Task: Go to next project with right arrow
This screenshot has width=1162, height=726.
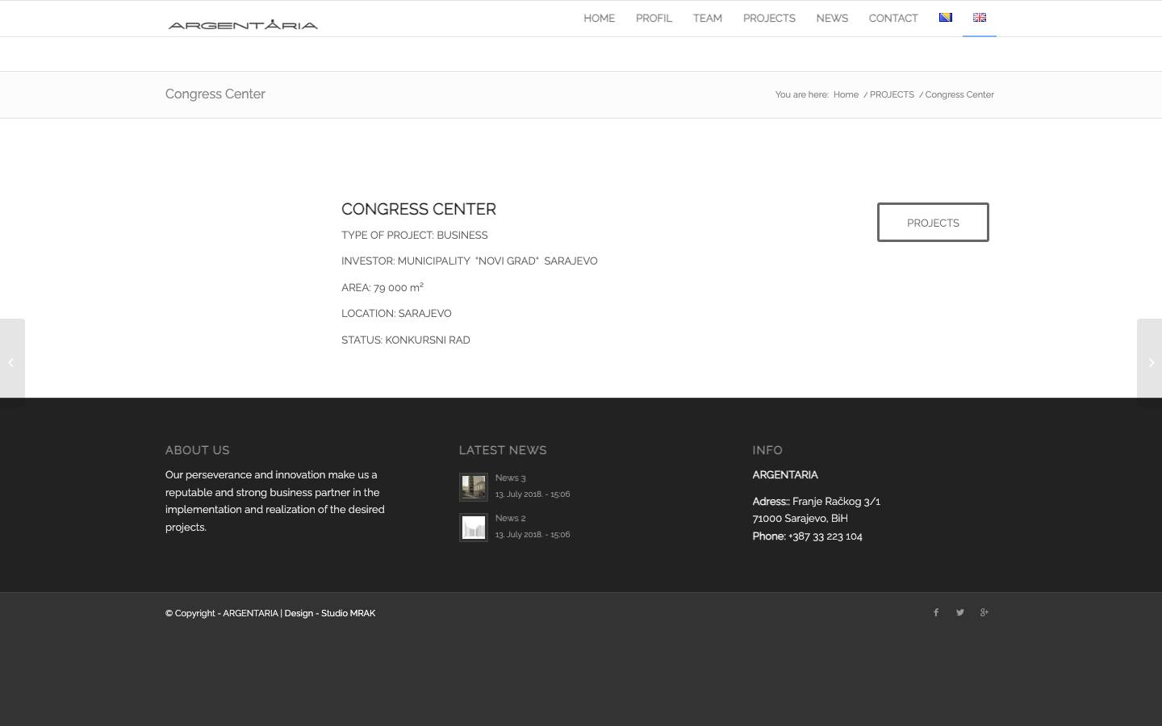Action: (x=1150, y=363)
